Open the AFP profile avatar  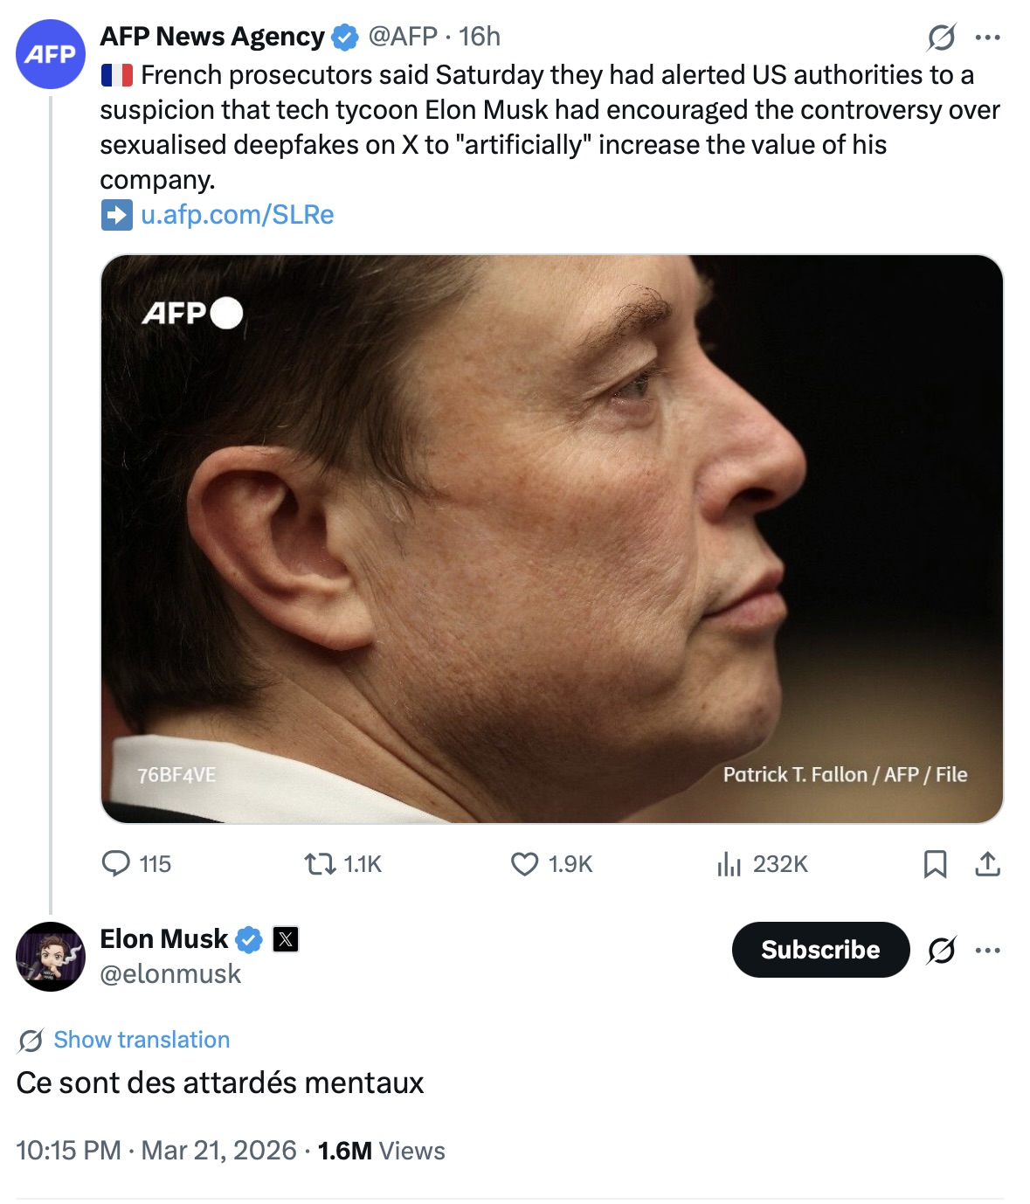point(51,54)
